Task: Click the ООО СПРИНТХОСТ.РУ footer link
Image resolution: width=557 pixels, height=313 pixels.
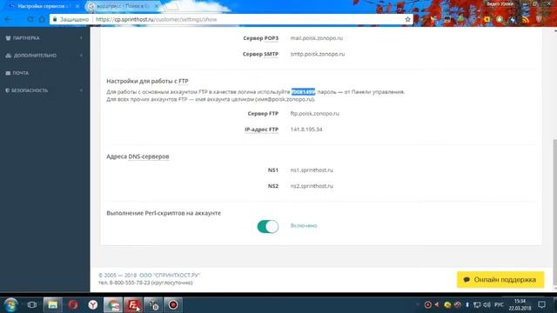Action: click(170, 275)
